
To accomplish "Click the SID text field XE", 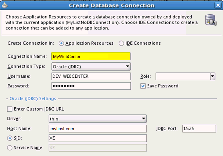I will pos(98,138).
